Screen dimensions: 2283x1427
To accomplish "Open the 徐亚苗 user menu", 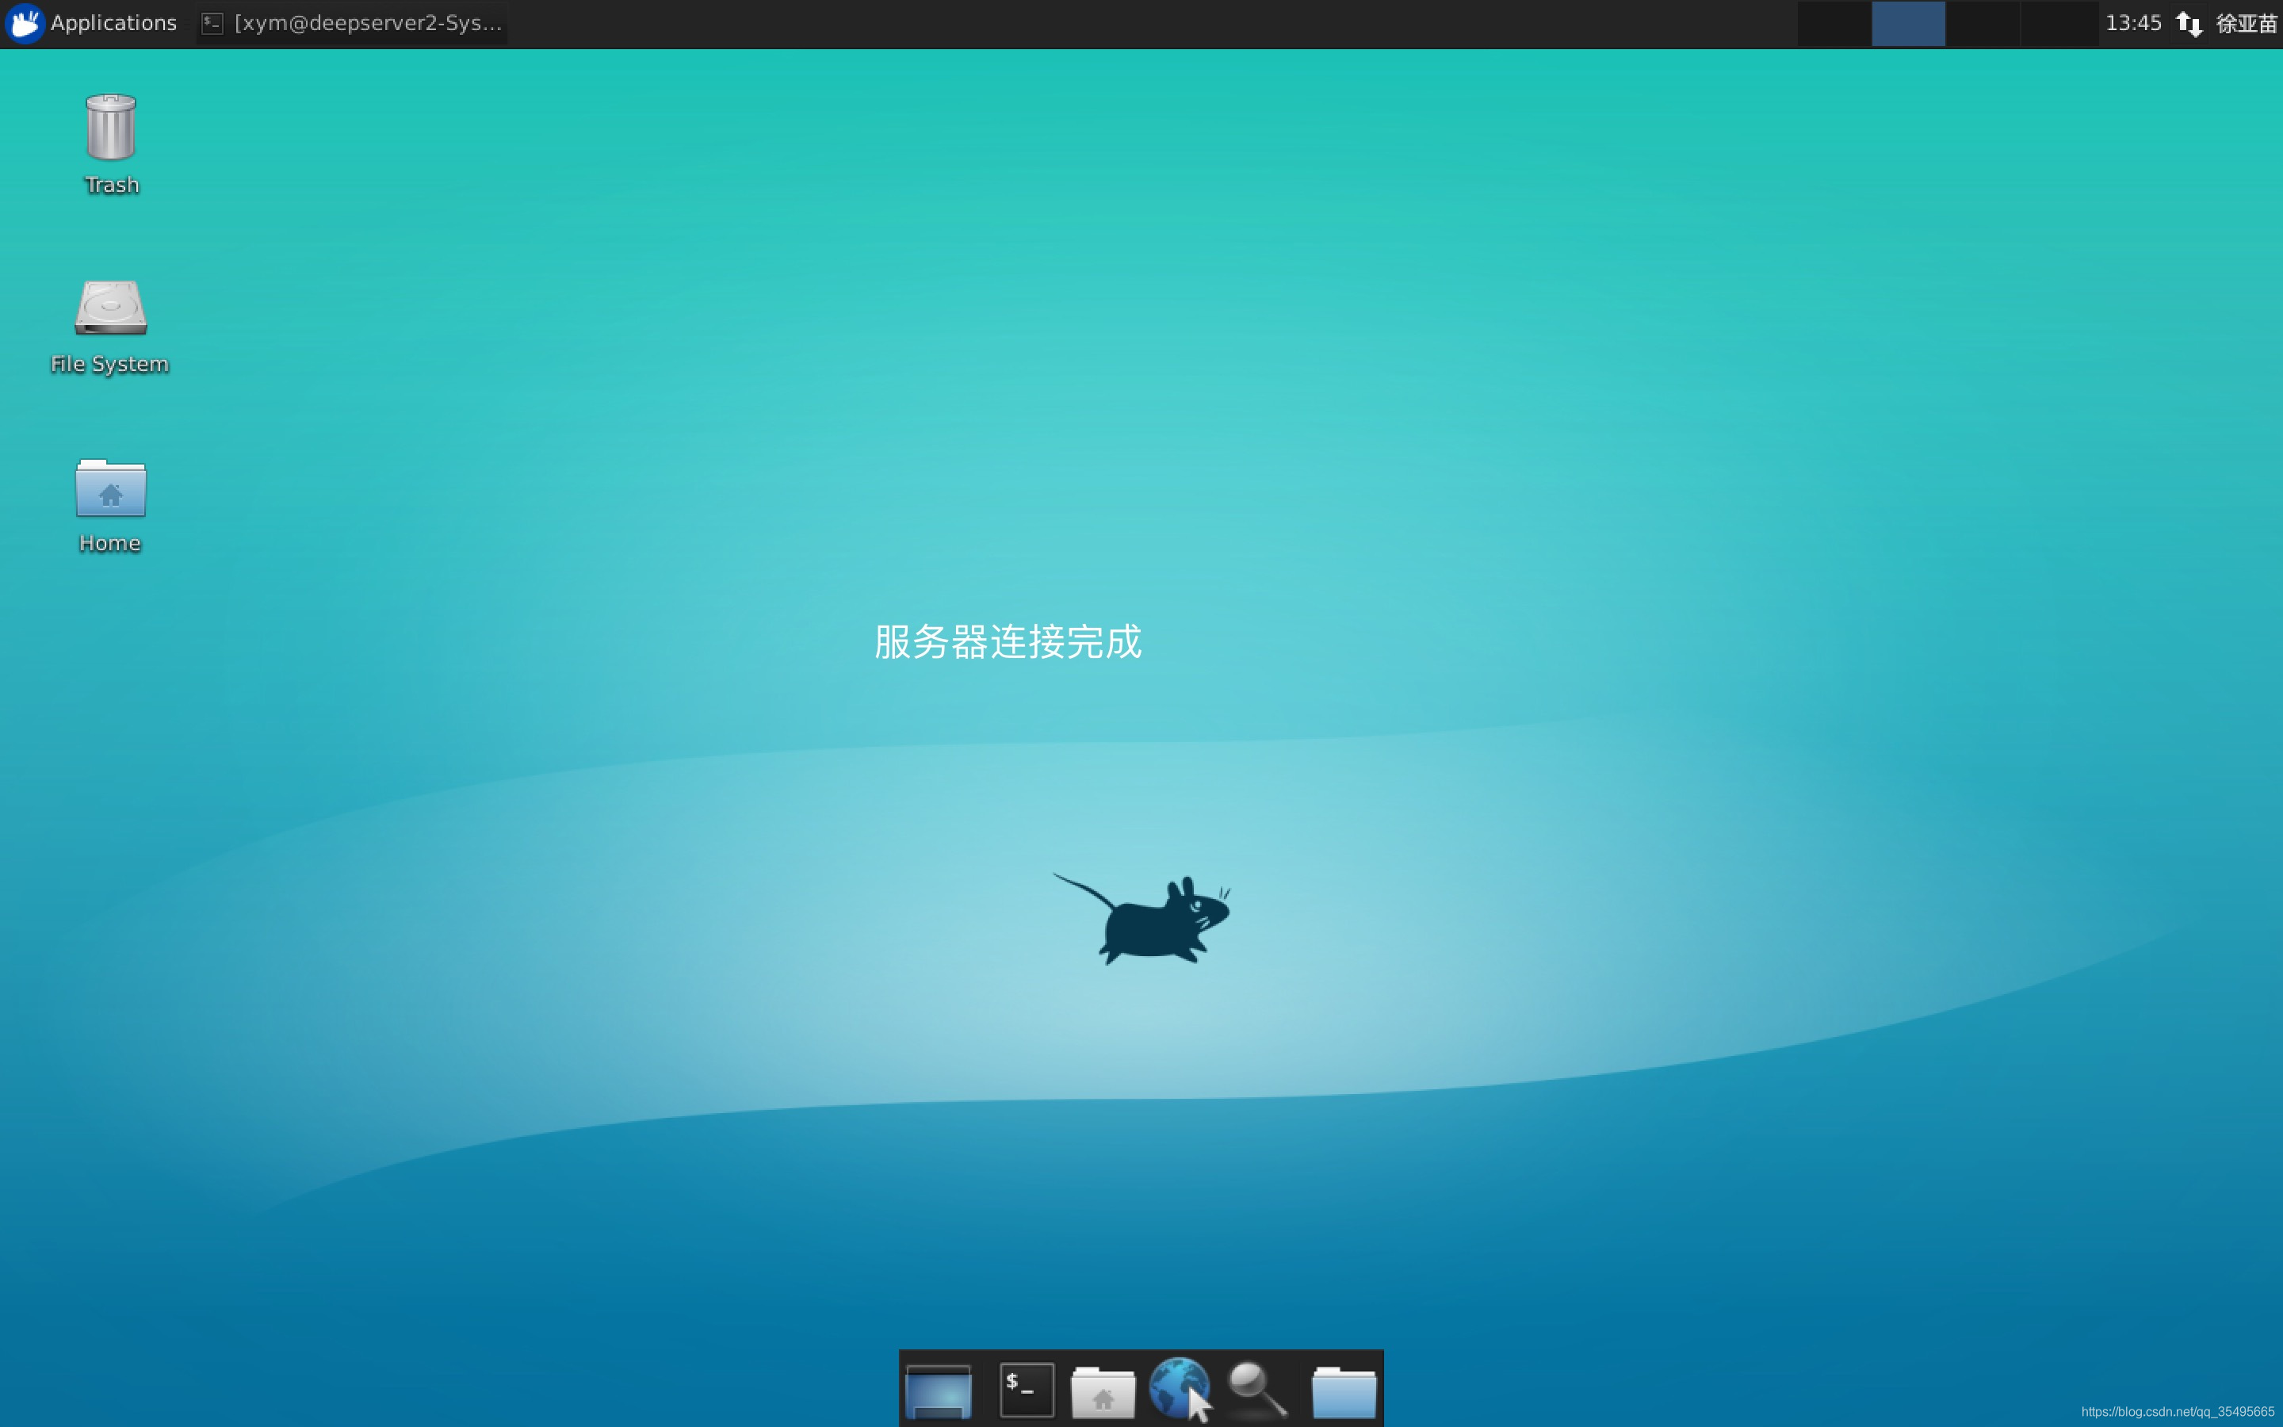I will tap(2247, 23).
